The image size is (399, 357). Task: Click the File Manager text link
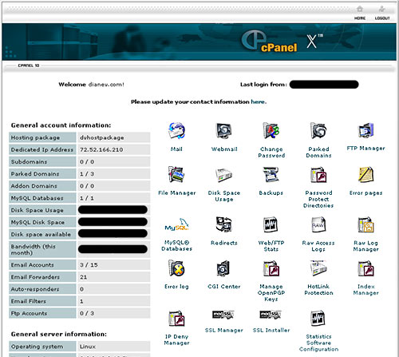tap(176, 192)
